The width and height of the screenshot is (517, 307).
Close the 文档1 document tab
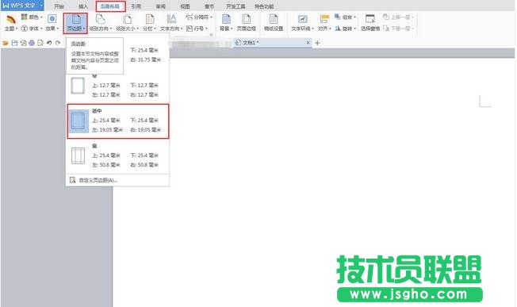(308, 43)
